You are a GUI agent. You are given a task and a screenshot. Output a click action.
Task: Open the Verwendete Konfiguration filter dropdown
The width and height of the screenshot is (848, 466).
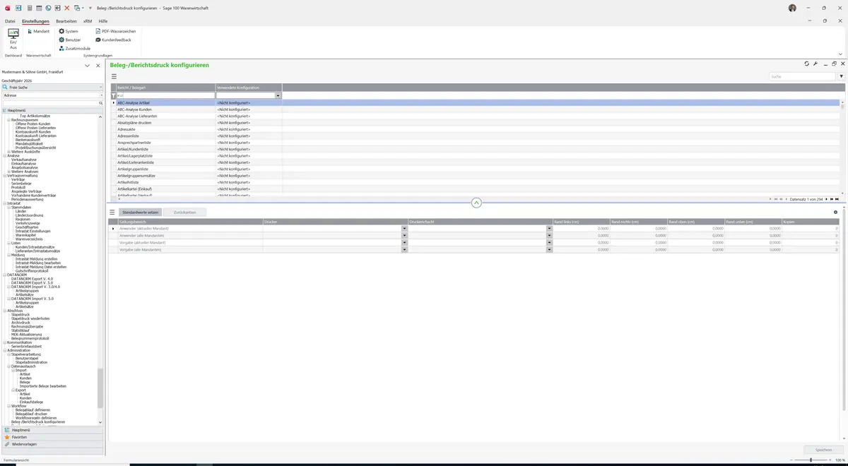click(278, 95)
